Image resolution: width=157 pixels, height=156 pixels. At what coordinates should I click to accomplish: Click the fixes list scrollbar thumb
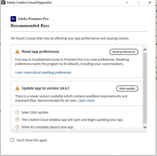(x=145, y=88)
